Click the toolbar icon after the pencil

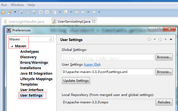coord(34,12)
